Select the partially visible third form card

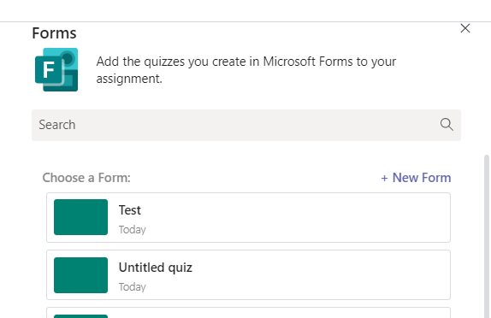coord(248,313)
